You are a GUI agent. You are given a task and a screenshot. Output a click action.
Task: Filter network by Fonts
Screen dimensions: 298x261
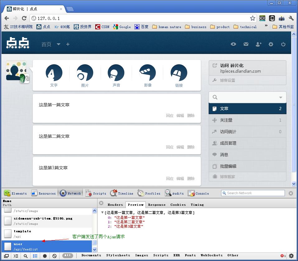[x=190, y=255]
